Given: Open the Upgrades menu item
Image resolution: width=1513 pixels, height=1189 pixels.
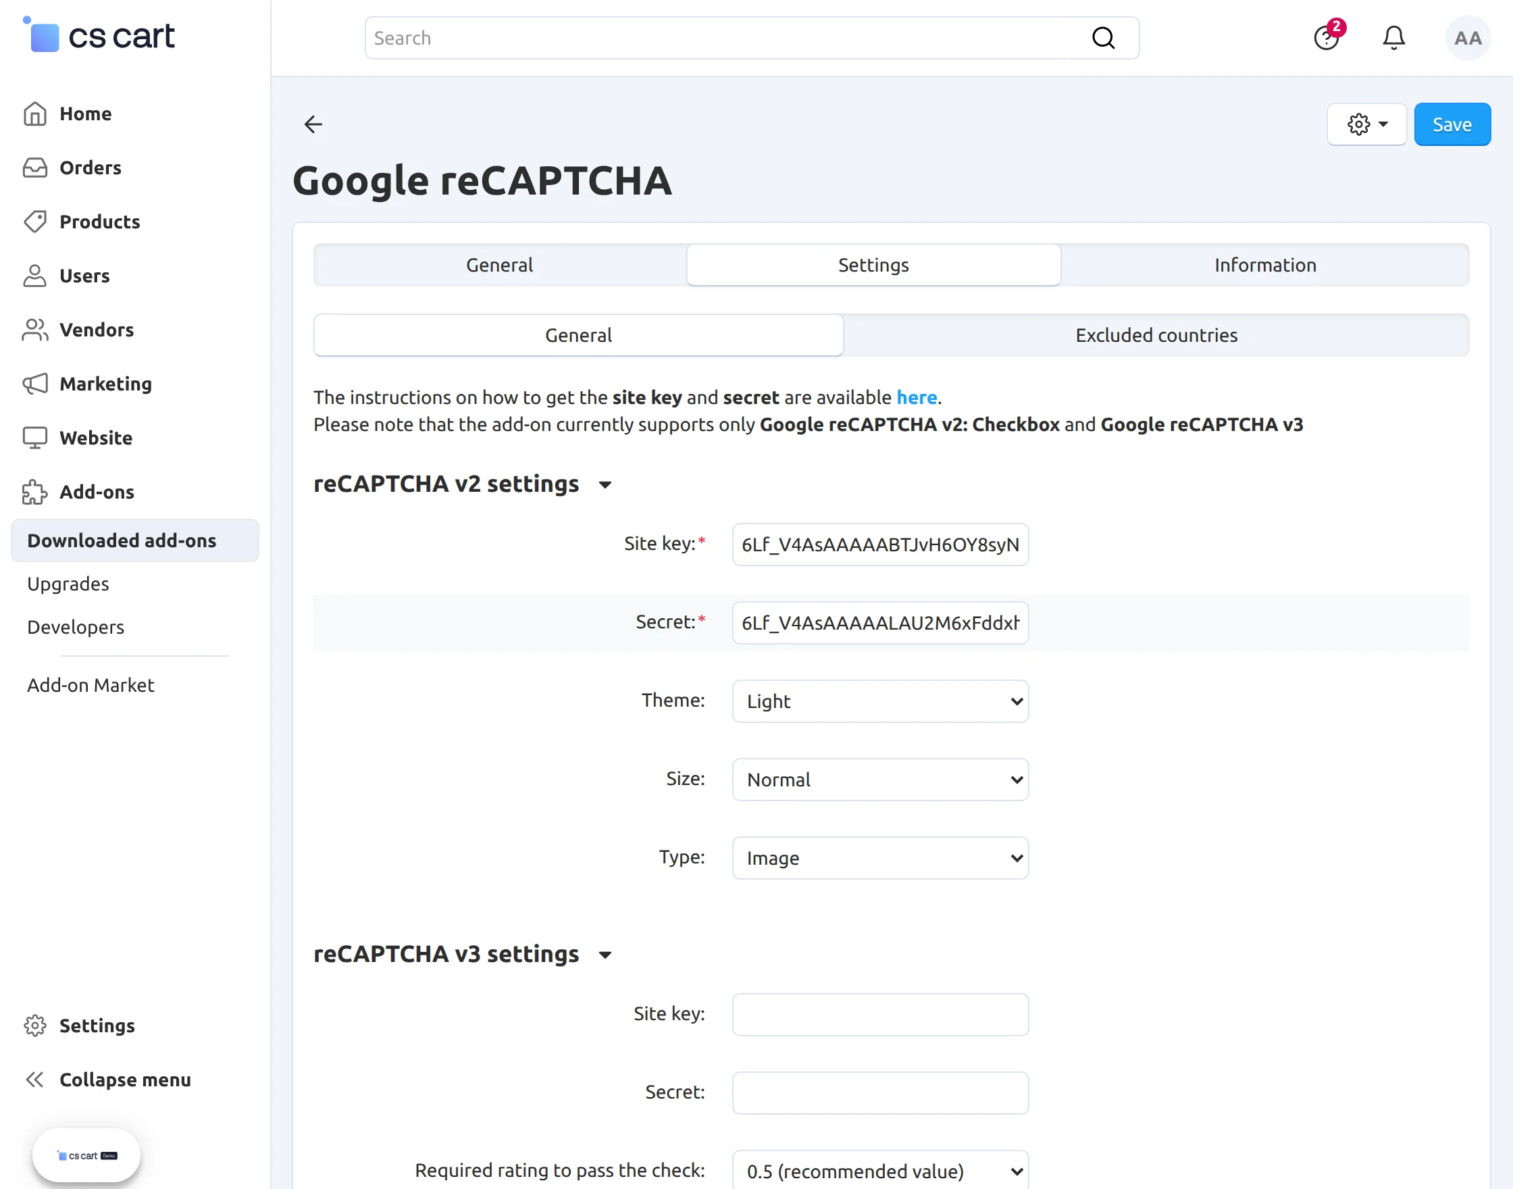Looking at the screenshot, I should (68, 584).
